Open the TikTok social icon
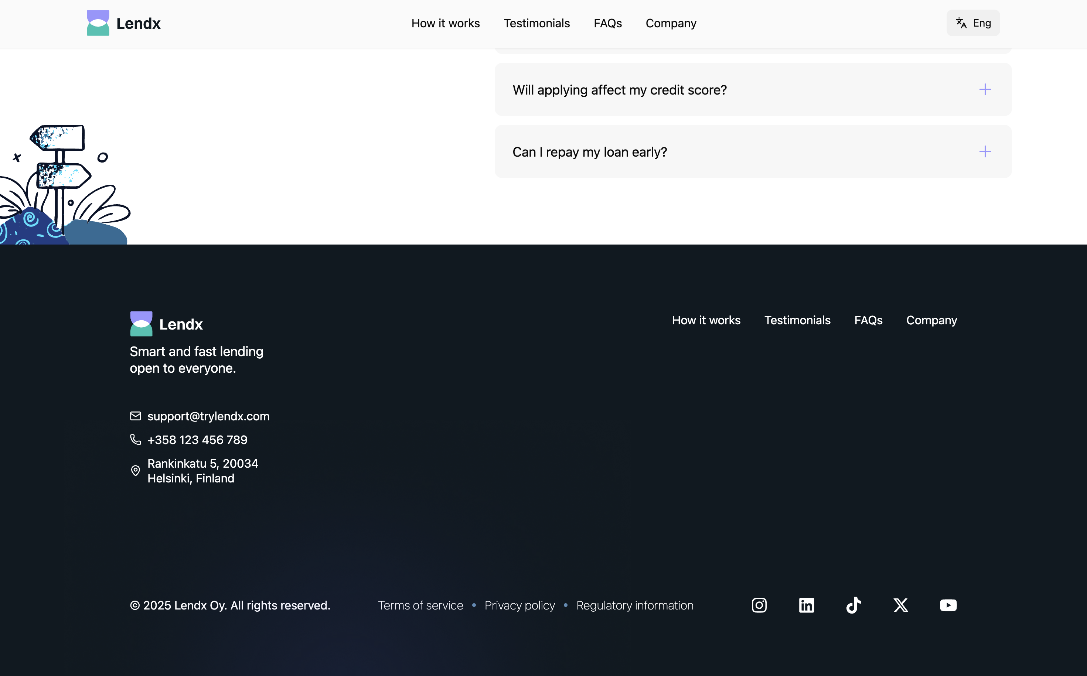1087x676 pixels. coord(853,605)
